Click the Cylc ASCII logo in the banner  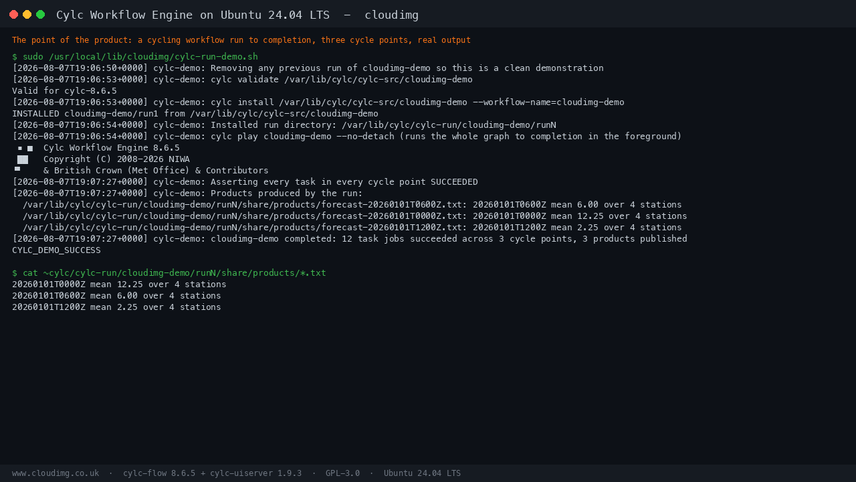click(24, 159)
